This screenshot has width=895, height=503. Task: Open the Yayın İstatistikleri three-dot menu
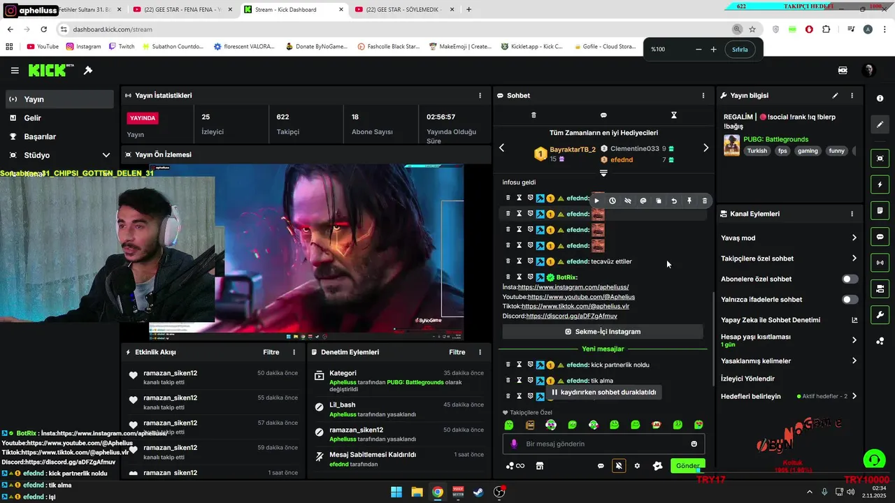pos(480,96)
